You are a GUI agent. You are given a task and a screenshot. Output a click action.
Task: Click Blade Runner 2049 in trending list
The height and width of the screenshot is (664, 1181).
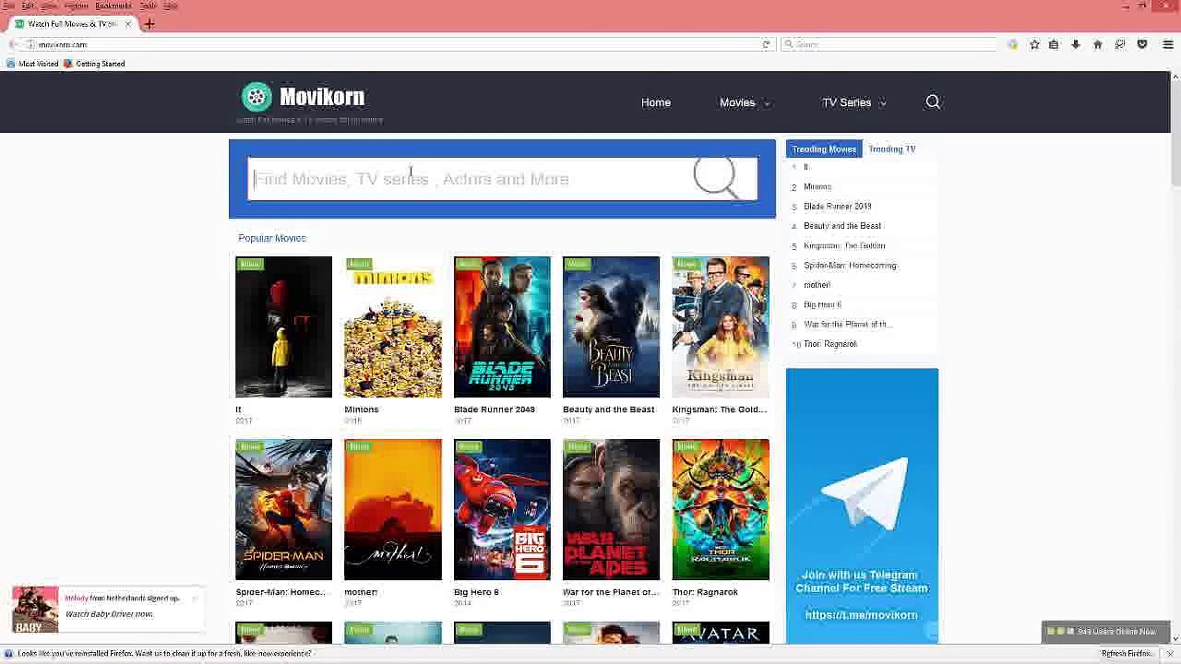pos(837,207)
